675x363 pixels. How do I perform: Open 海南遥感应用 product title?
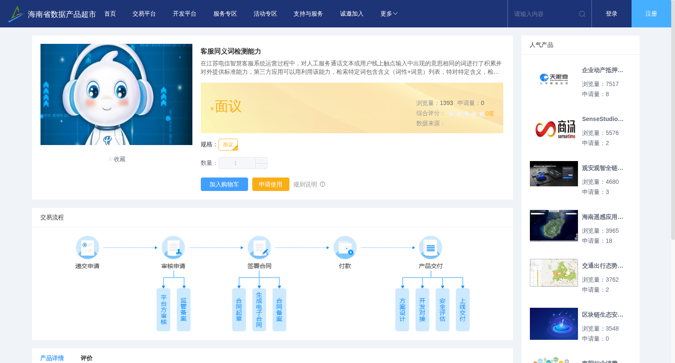tap(602, 217)
